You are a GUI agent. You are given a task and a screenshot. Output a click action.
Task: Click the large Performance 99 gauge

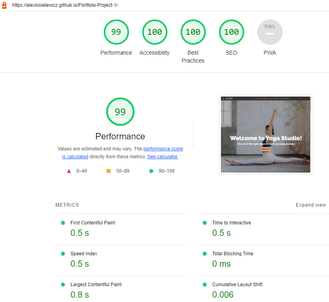pyautogui.click(x=120, y=112)
